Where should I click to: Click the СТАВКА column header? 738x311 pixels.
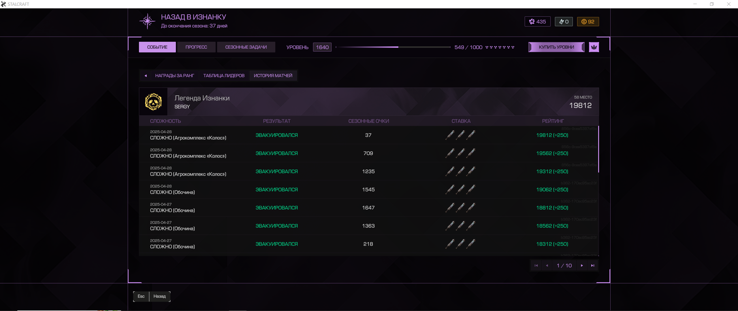461,121
